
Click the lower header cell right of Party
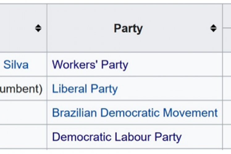tap(227, 40)
